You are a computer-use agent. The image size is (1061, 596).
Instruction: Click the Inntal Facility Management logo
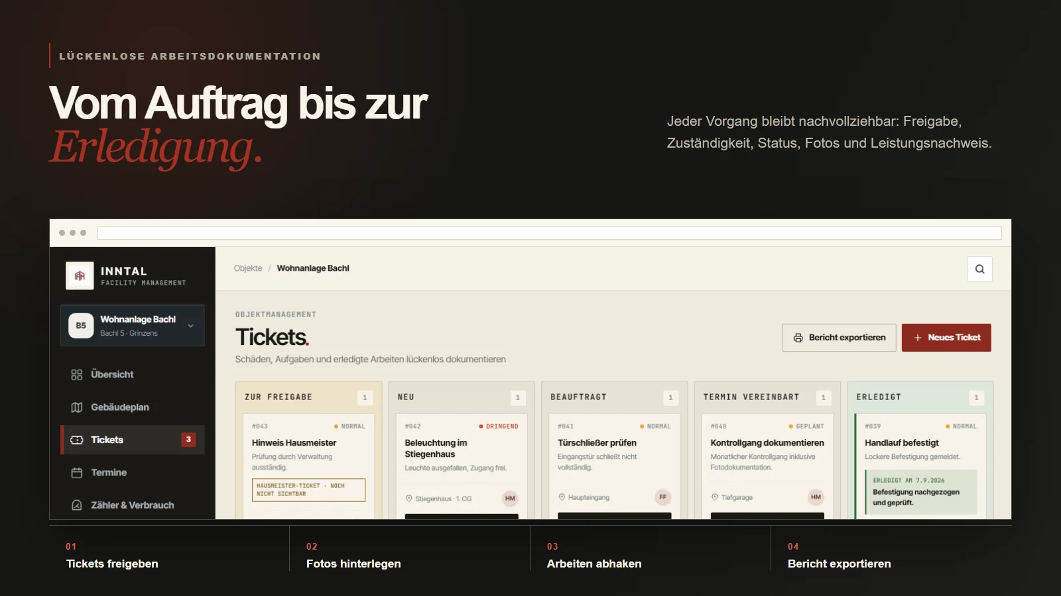point(80,276)
